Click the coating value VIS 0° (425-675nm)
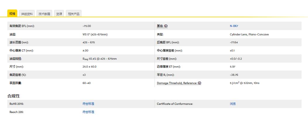This screenshot has height=122, width=308. [x=95, y=35]
